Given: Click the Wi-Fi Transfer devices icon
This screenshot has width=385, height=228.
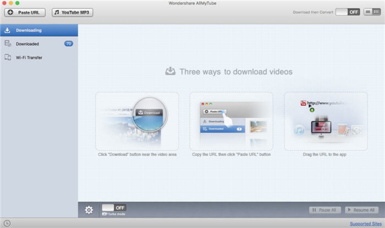Looking at the screenshot, I should pyautogui.click(x=8, y=57).
